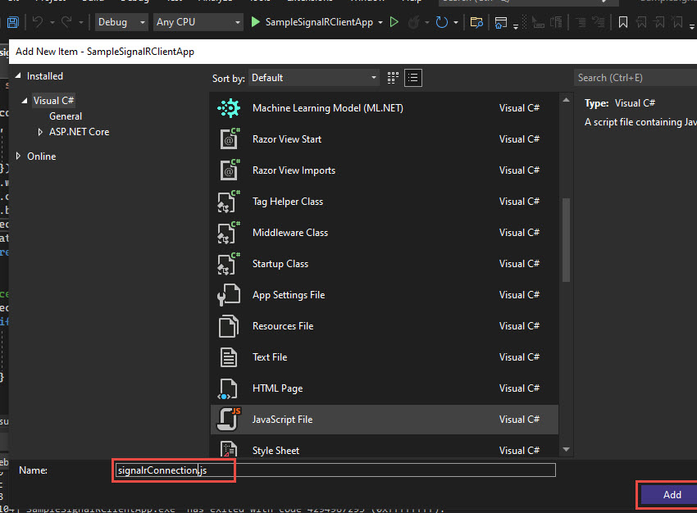This screenshot has width=697, height=513.
Task: Select the ASP.NET Core category
Action: (79, 131)
